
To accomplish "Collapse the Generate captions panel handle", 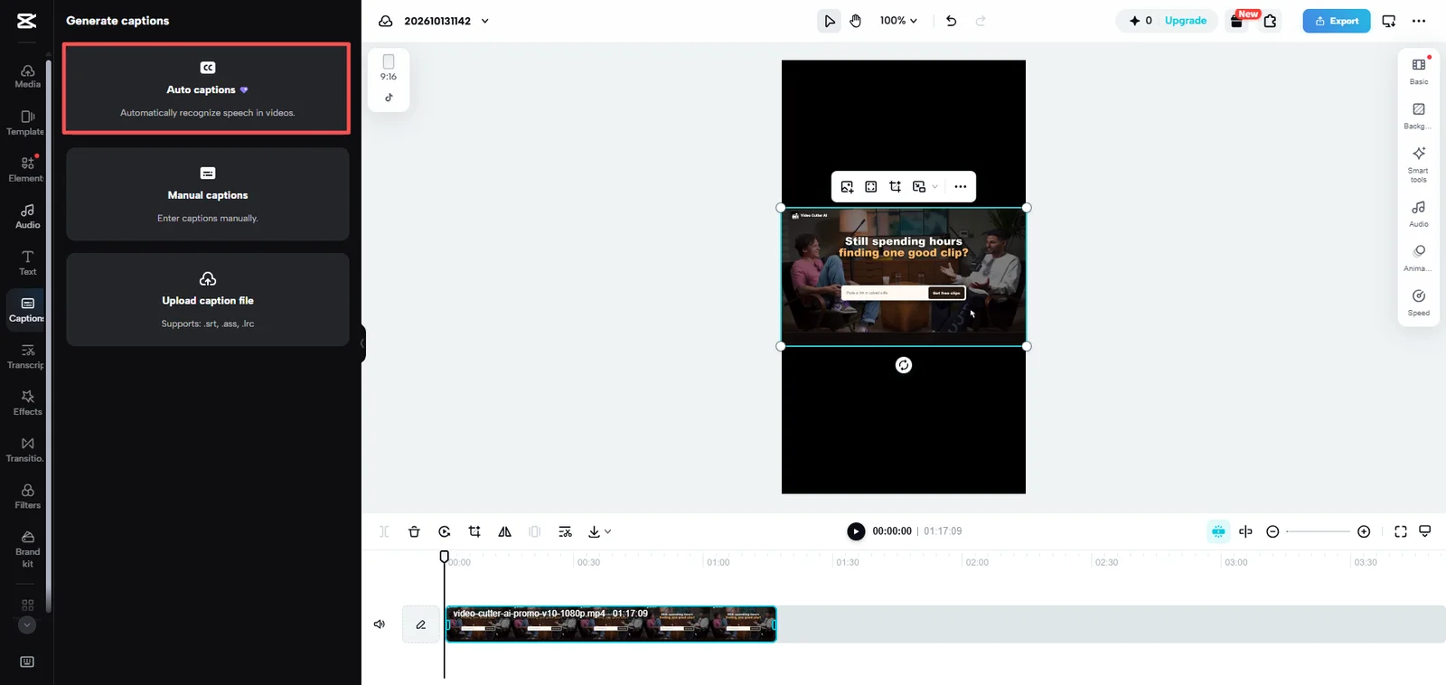I will tap(362, 343).
